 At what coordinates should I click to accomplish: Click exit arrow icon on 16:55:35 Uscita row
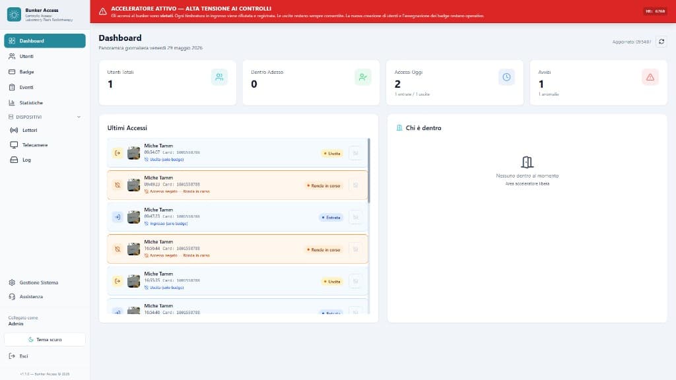point(118,281)
